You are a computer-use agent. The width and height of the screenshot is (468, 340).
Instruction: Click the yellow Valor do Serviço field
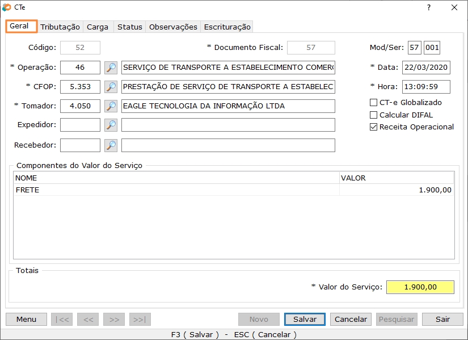(420, 287)
